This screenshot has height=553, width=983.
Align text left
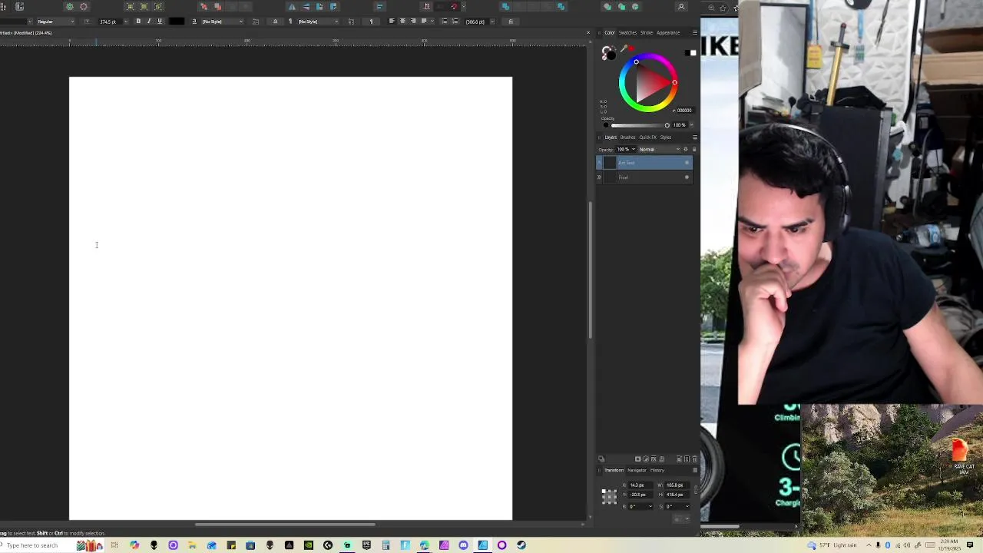pos(392,21)
